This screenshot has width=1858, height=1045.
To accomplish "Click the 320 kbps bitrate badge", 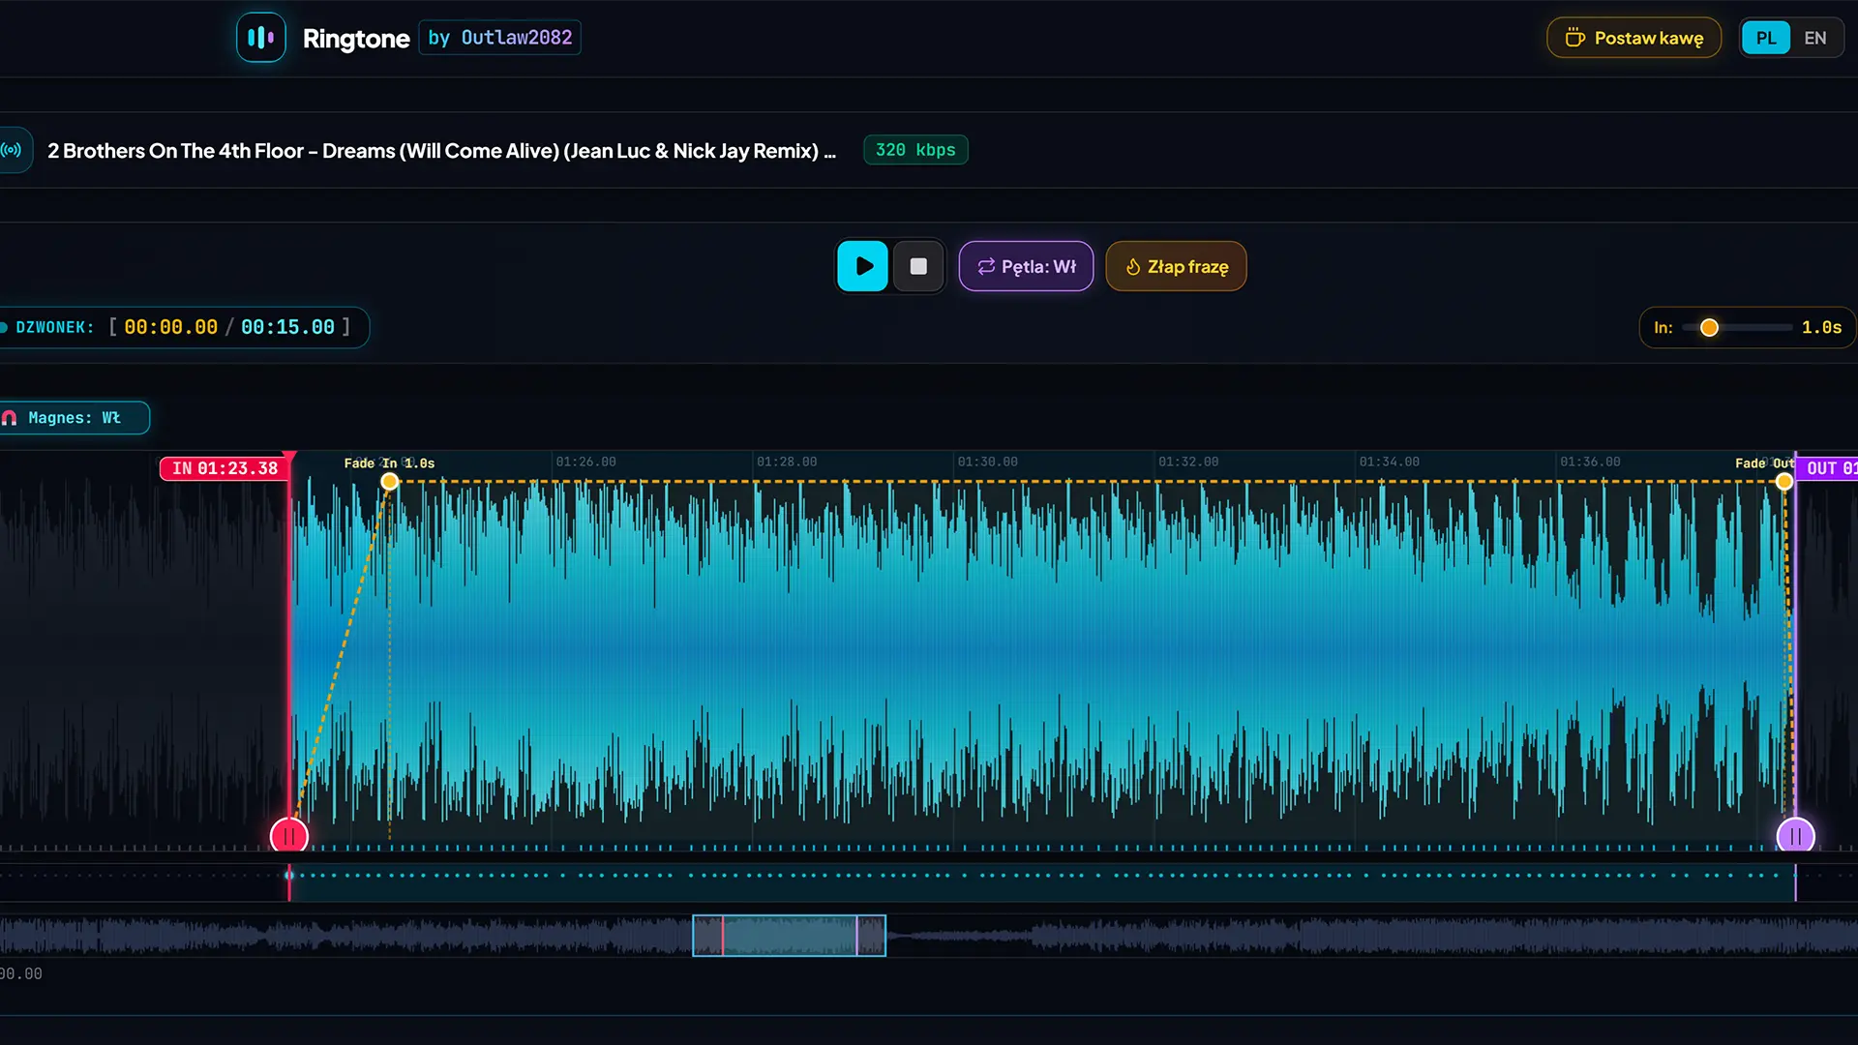I will click(915, 150).
